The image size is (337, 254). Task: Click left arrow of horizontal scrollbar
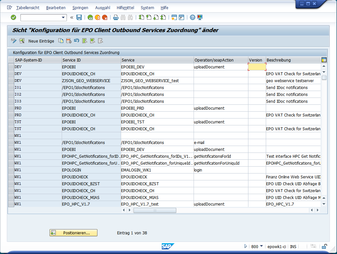(124, 210)
